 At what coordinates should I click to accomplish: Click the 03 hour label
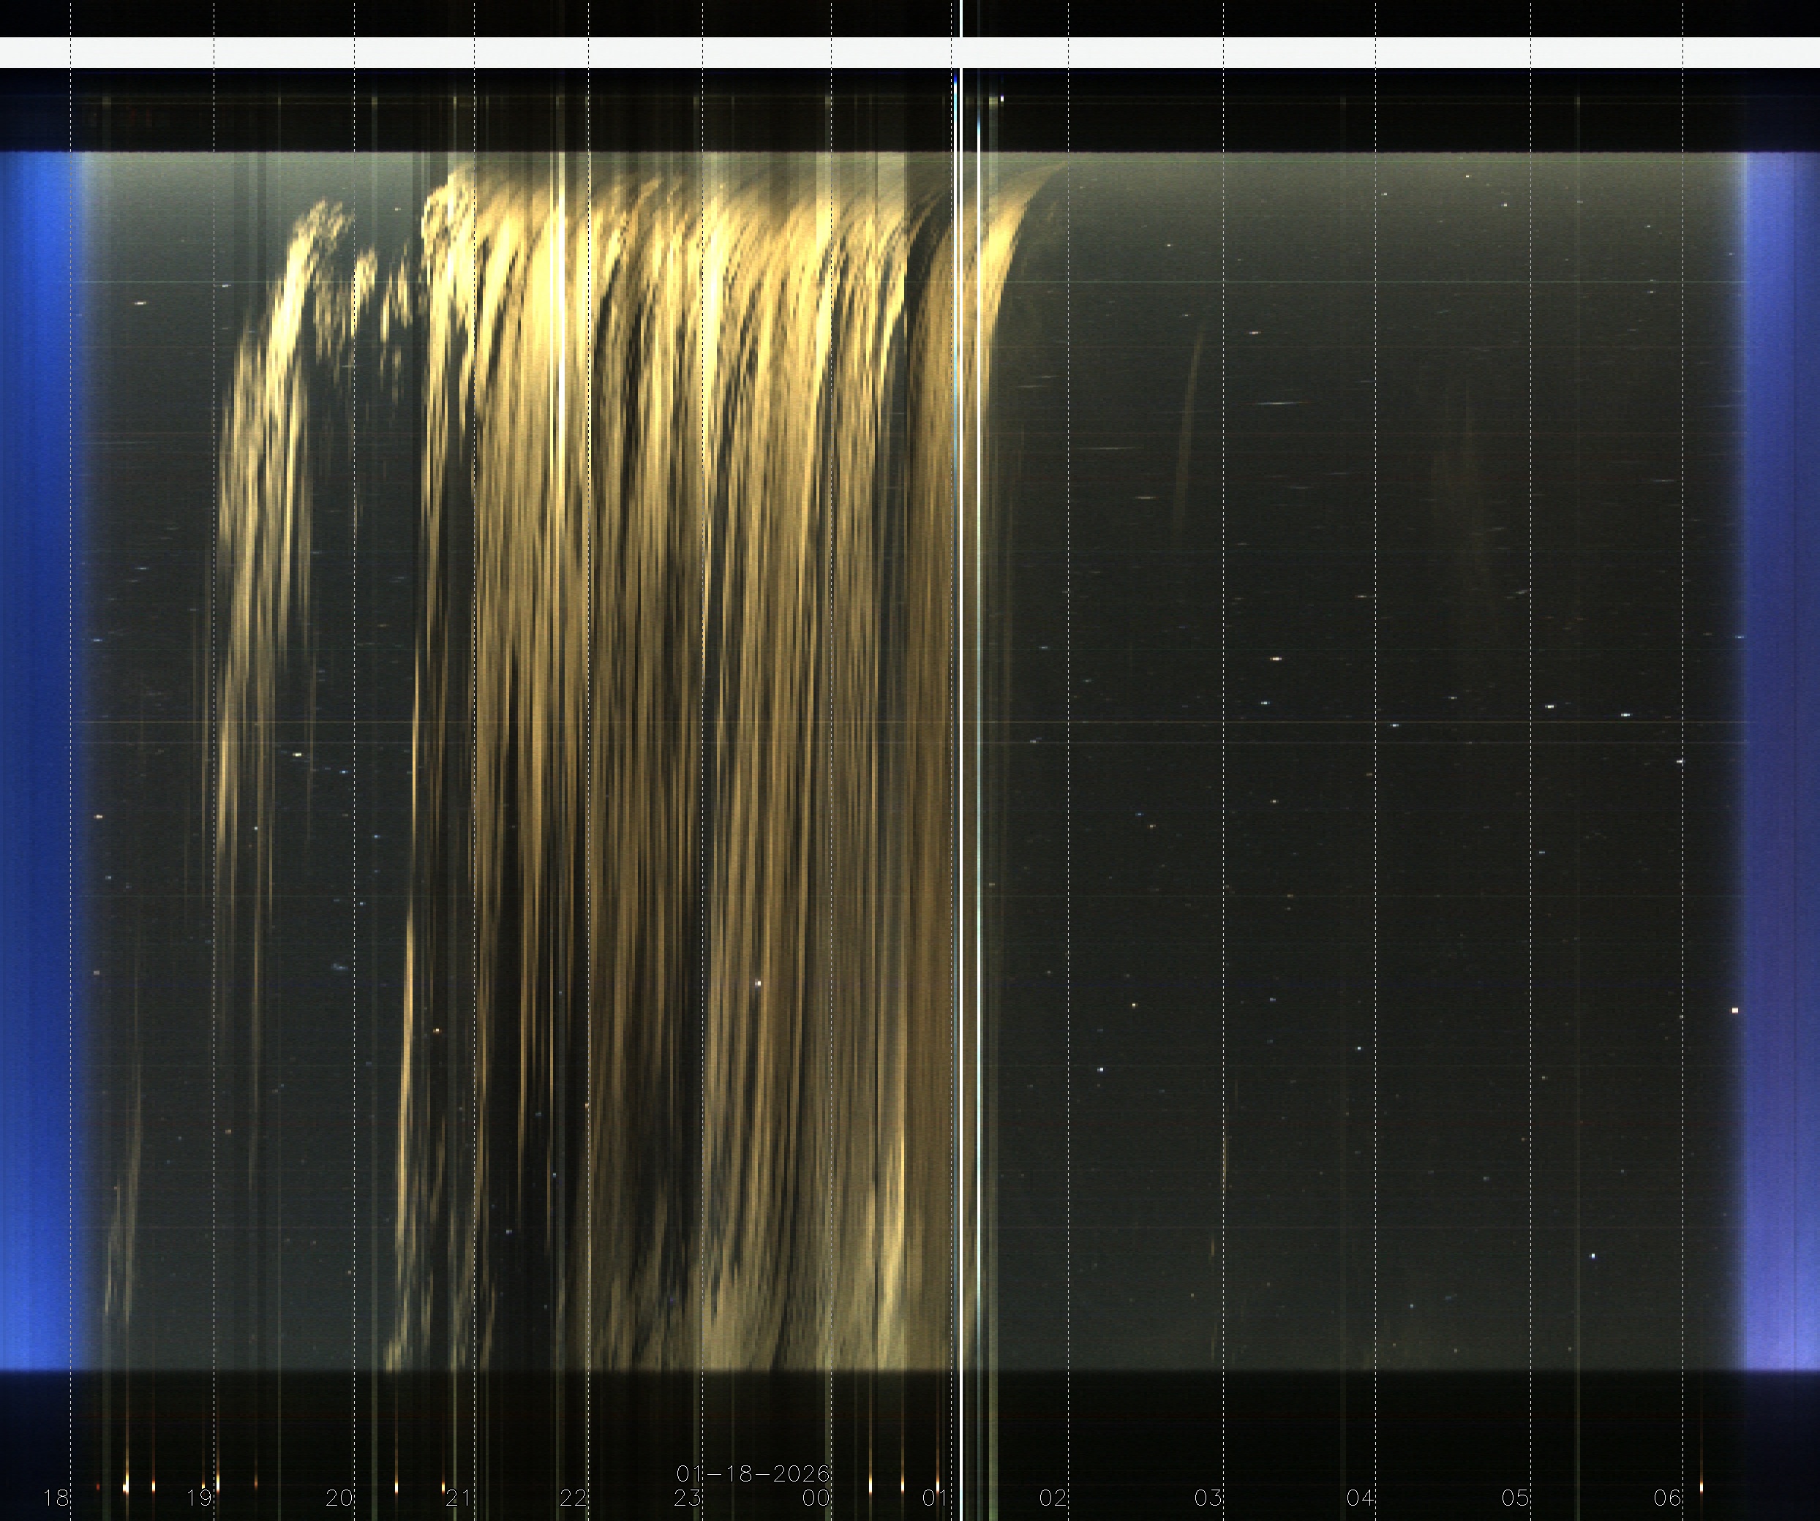[1207, 1498]
